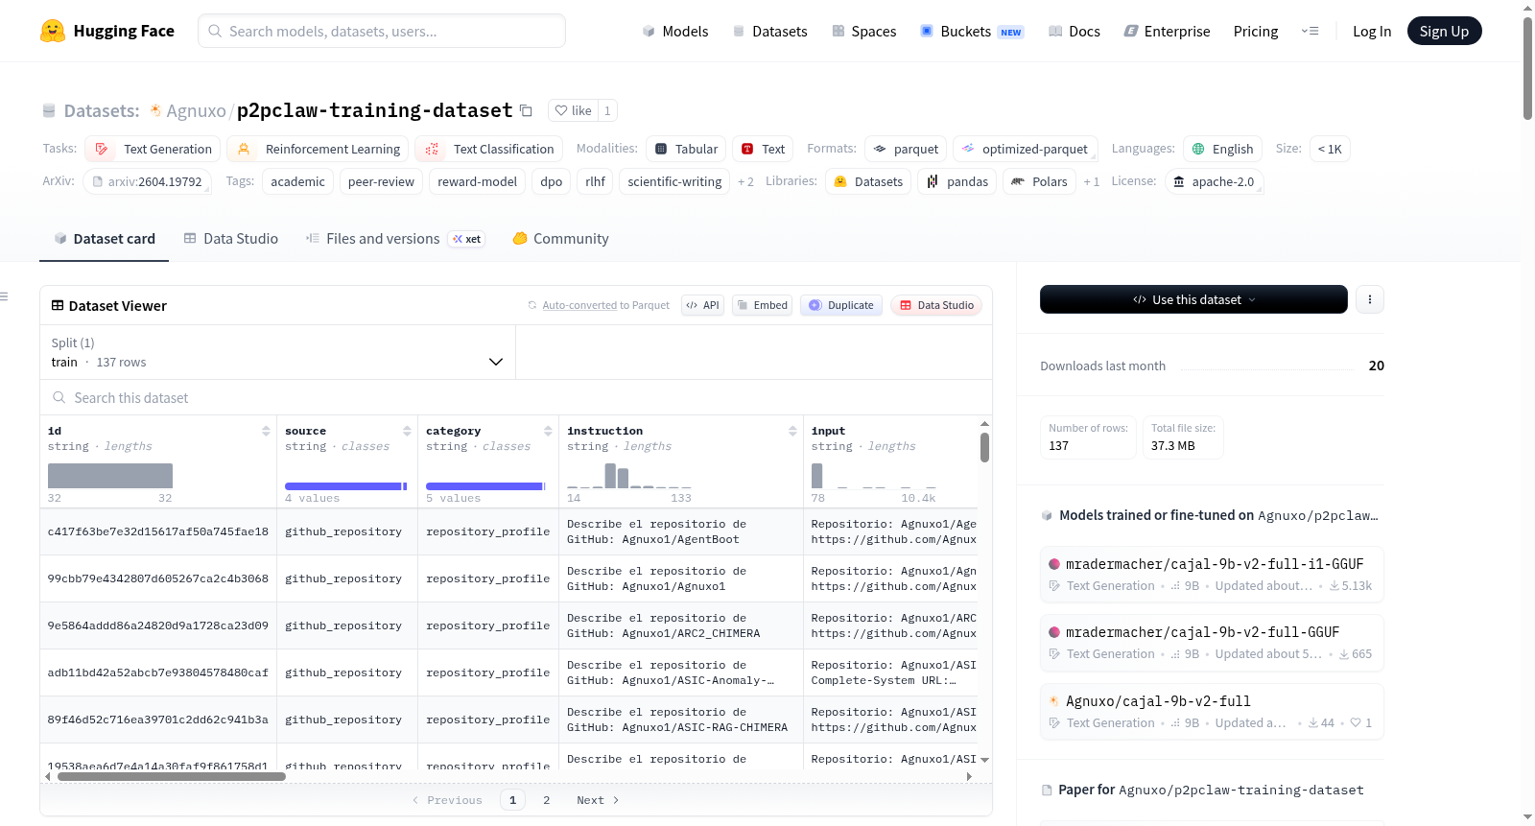Open mradermacher/cajal-9b-v2-full-i1-GGUF model card
Viewport: 1535px width, 826px height.
coord(1212,574)
